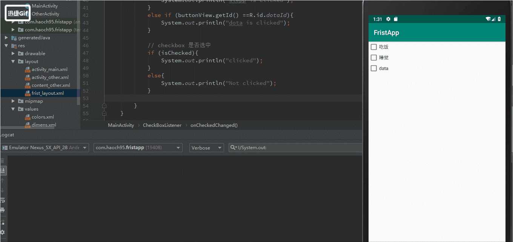
Task: Open colors.xml in the tree
Action: (43, 117)
